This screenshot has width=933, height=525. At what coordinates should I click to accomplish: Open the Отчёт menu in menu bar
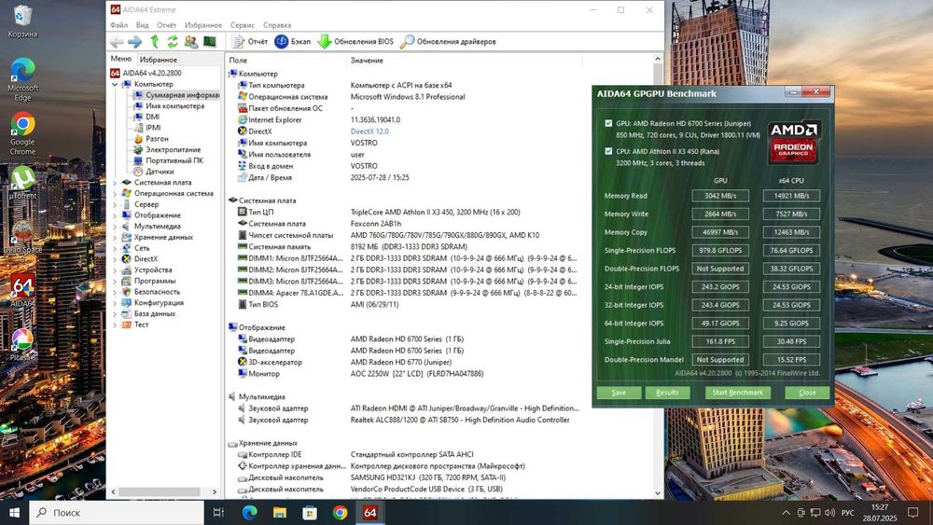[167, 25]
